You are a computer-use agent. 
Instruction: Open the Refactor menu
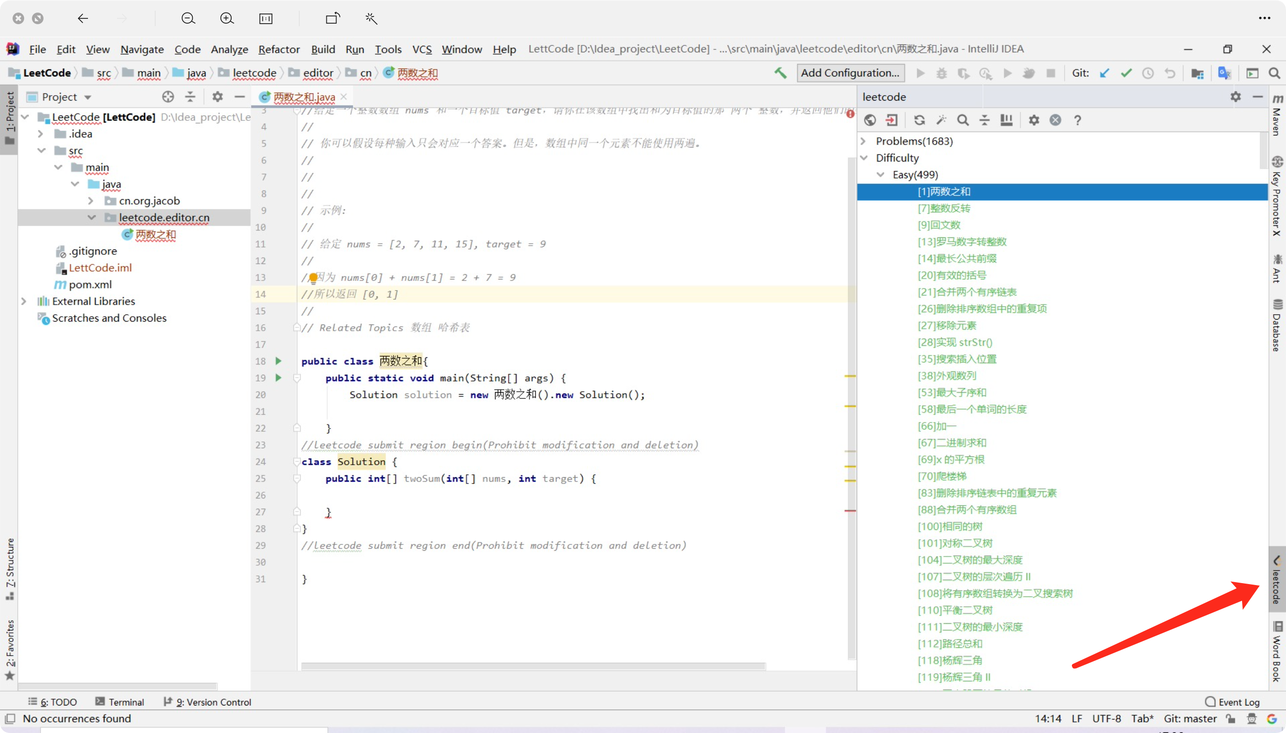[279, 49]
